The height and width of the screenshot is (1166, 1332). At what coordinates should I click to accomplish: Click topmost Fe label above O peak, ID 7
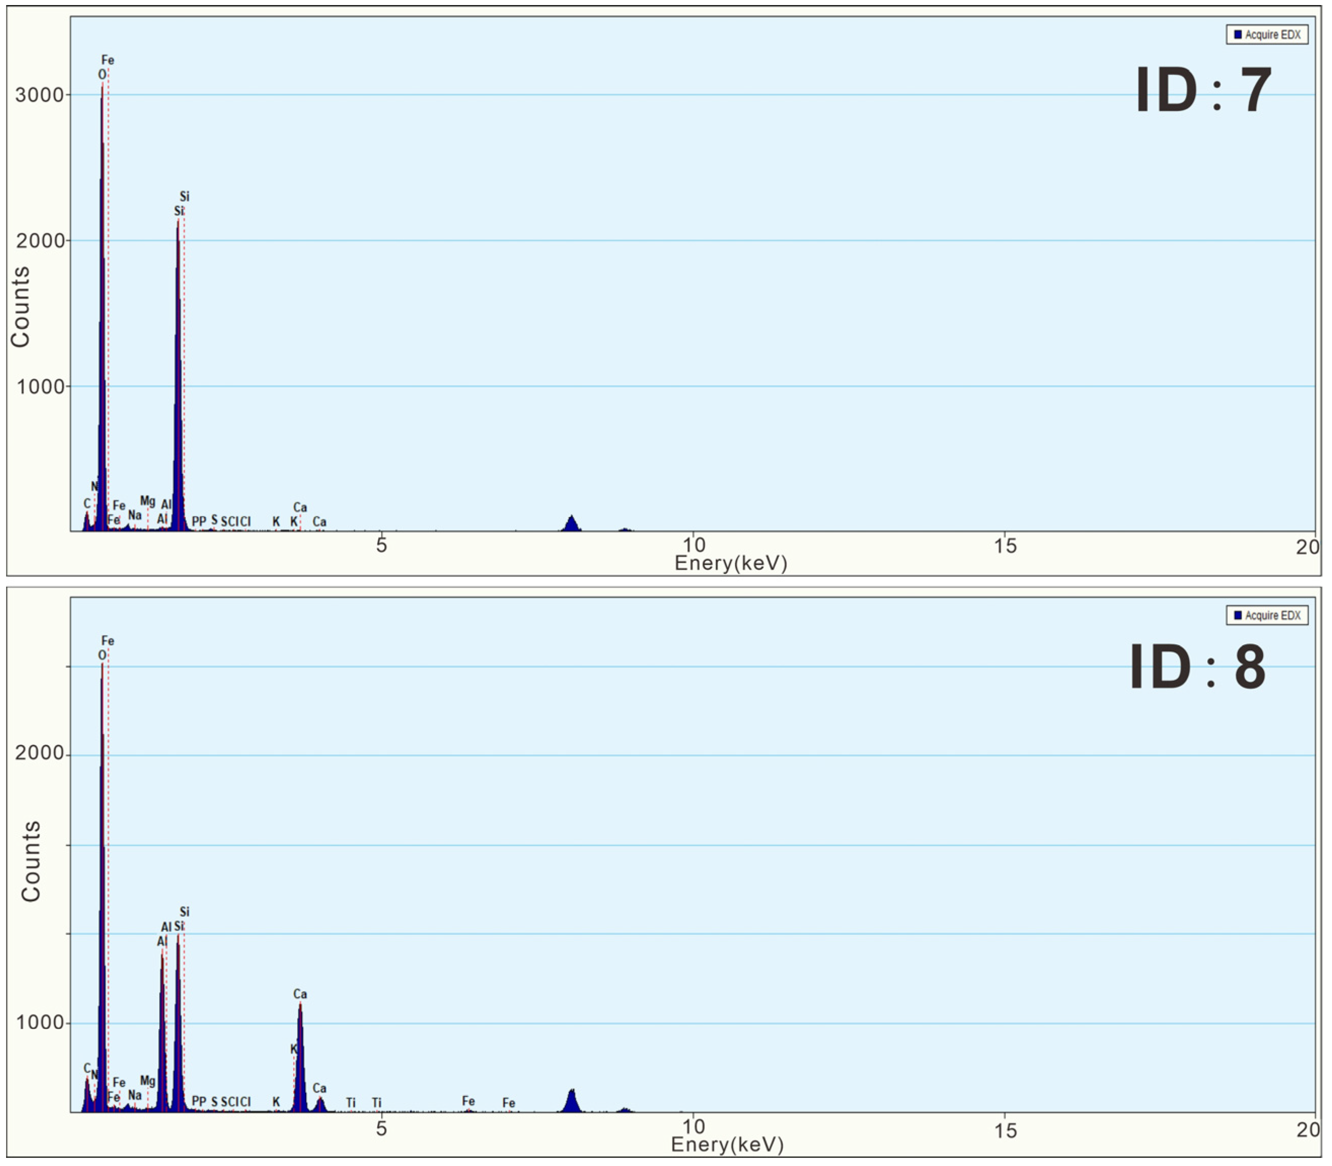pos(107,60)
